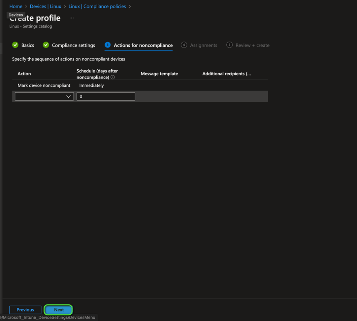The width and height of the screenshot is (357, 321).
Task: Navigate to Home in the breadcrumb
Action: pos(16,6)
